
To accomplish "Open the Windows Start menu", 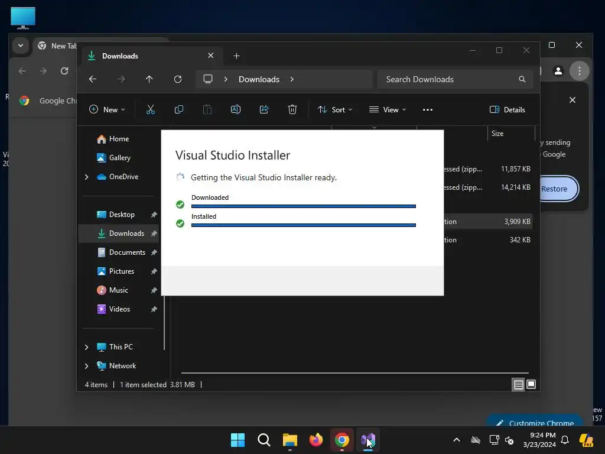I will tap(238, 440).
